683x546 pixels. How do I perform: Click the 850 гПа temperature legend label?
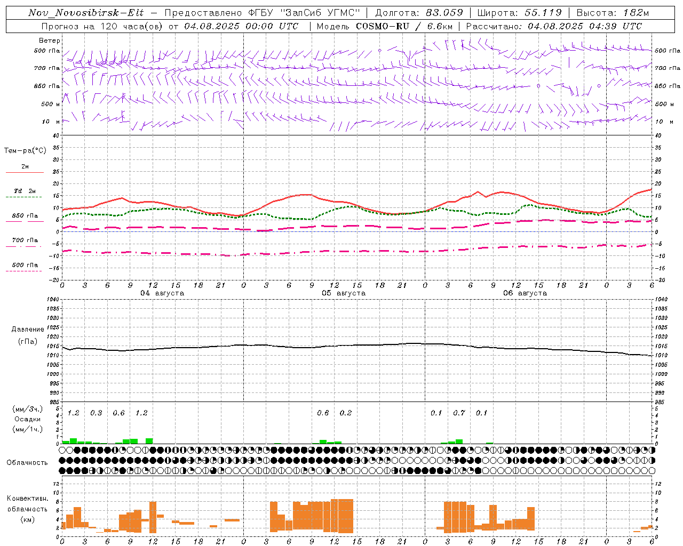tap(25, 216)
